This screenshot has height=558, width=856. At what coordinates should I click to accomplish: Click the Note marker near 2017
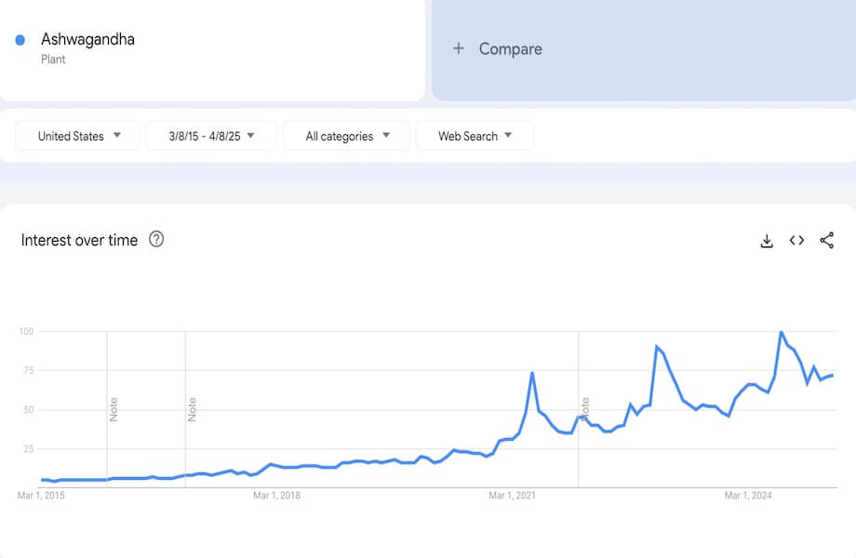[193, 409]
